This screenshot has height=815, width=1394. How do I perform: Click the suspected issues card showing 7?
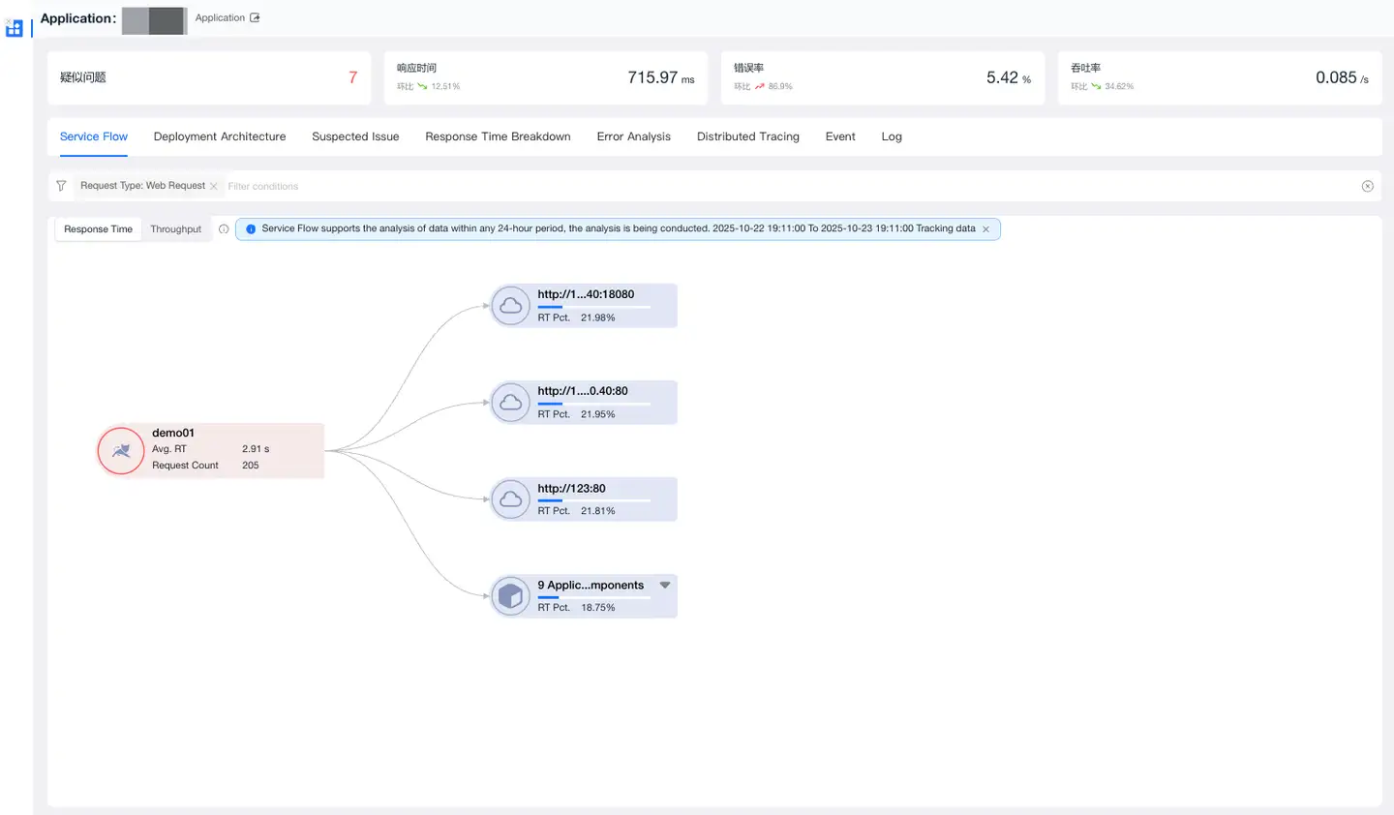pyautogui.click(x=208, y=77)
